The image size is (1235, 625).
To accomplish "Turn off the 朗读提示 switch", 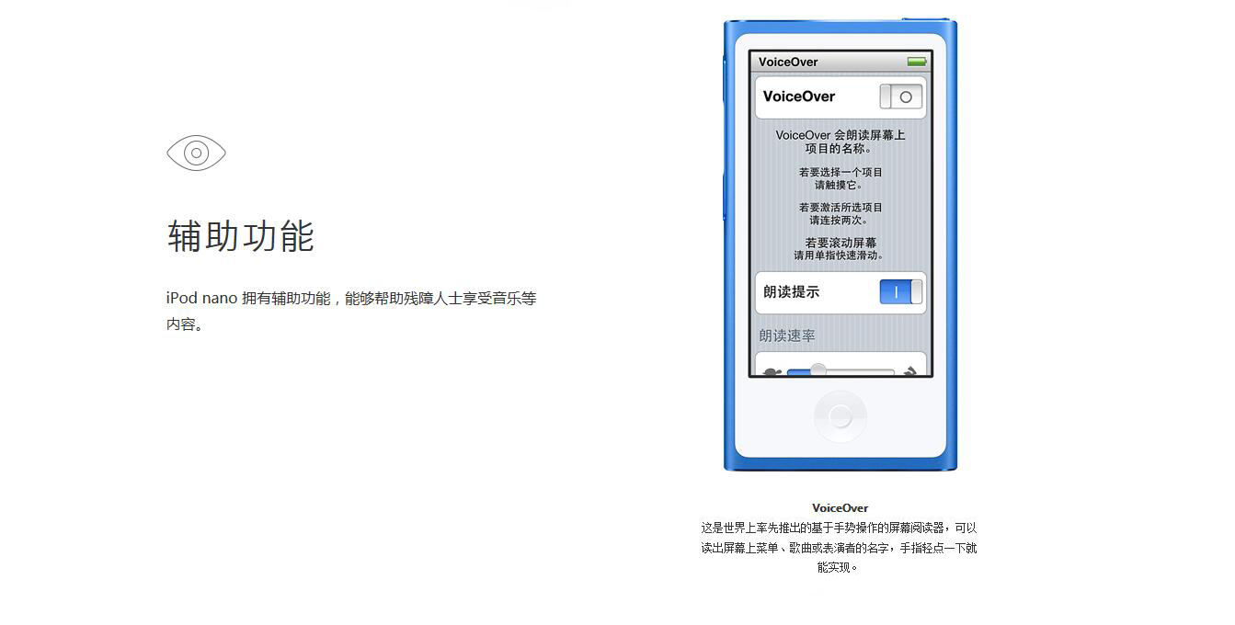I will (x=900, y=292).
